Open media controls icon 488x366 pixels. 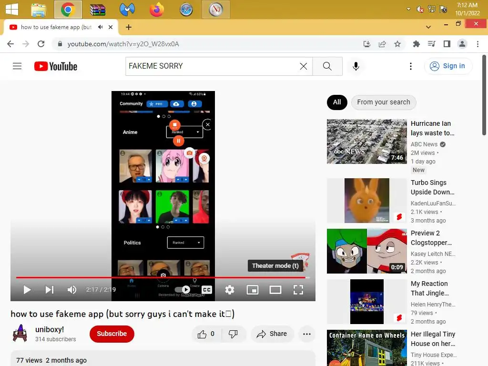[432, 44]
